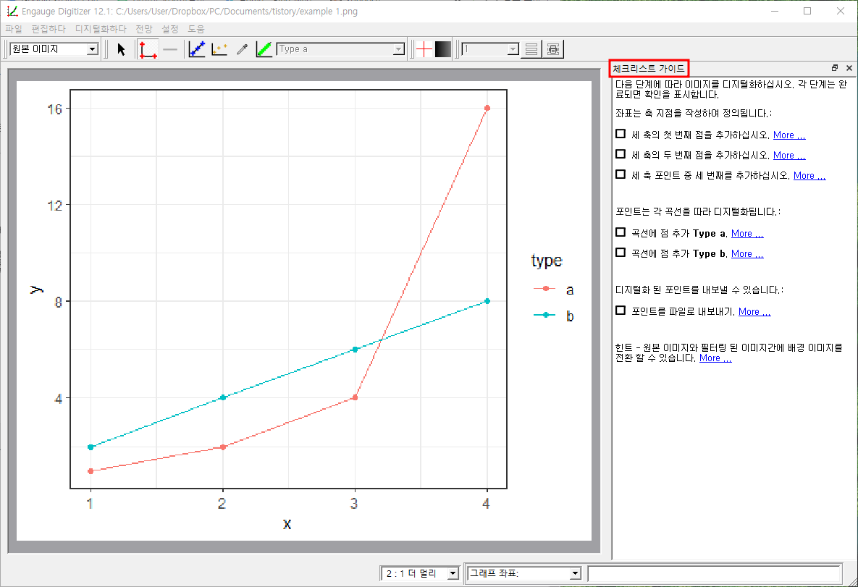Select the Scale Bar tool
This screenshot has height=587, width=858.
pyautogui.click(x=170, y=49)
